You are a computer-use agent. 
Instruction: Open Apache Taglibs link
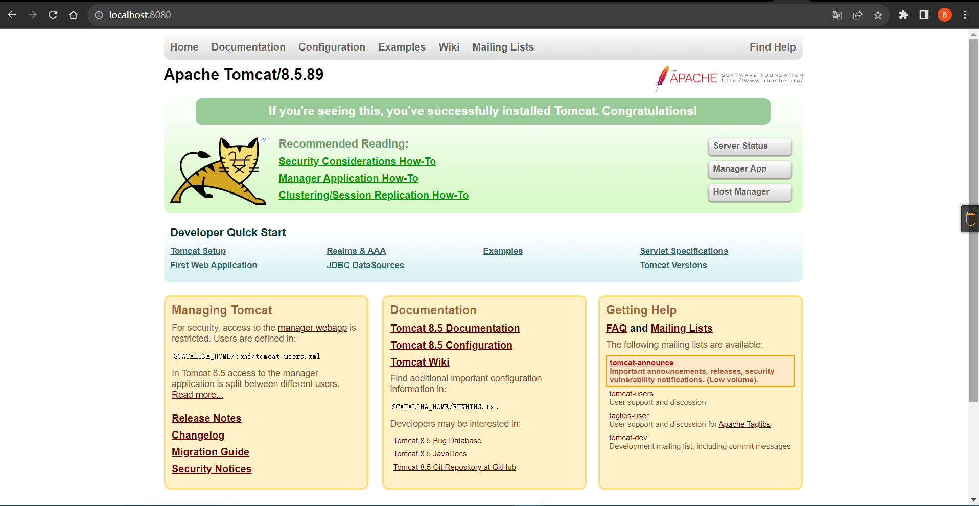[x=744, y=424]
